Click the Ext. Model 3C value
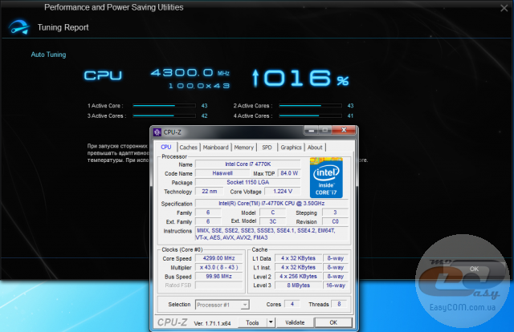The width and height of the screenshot is (514, 332). [273, 221]
